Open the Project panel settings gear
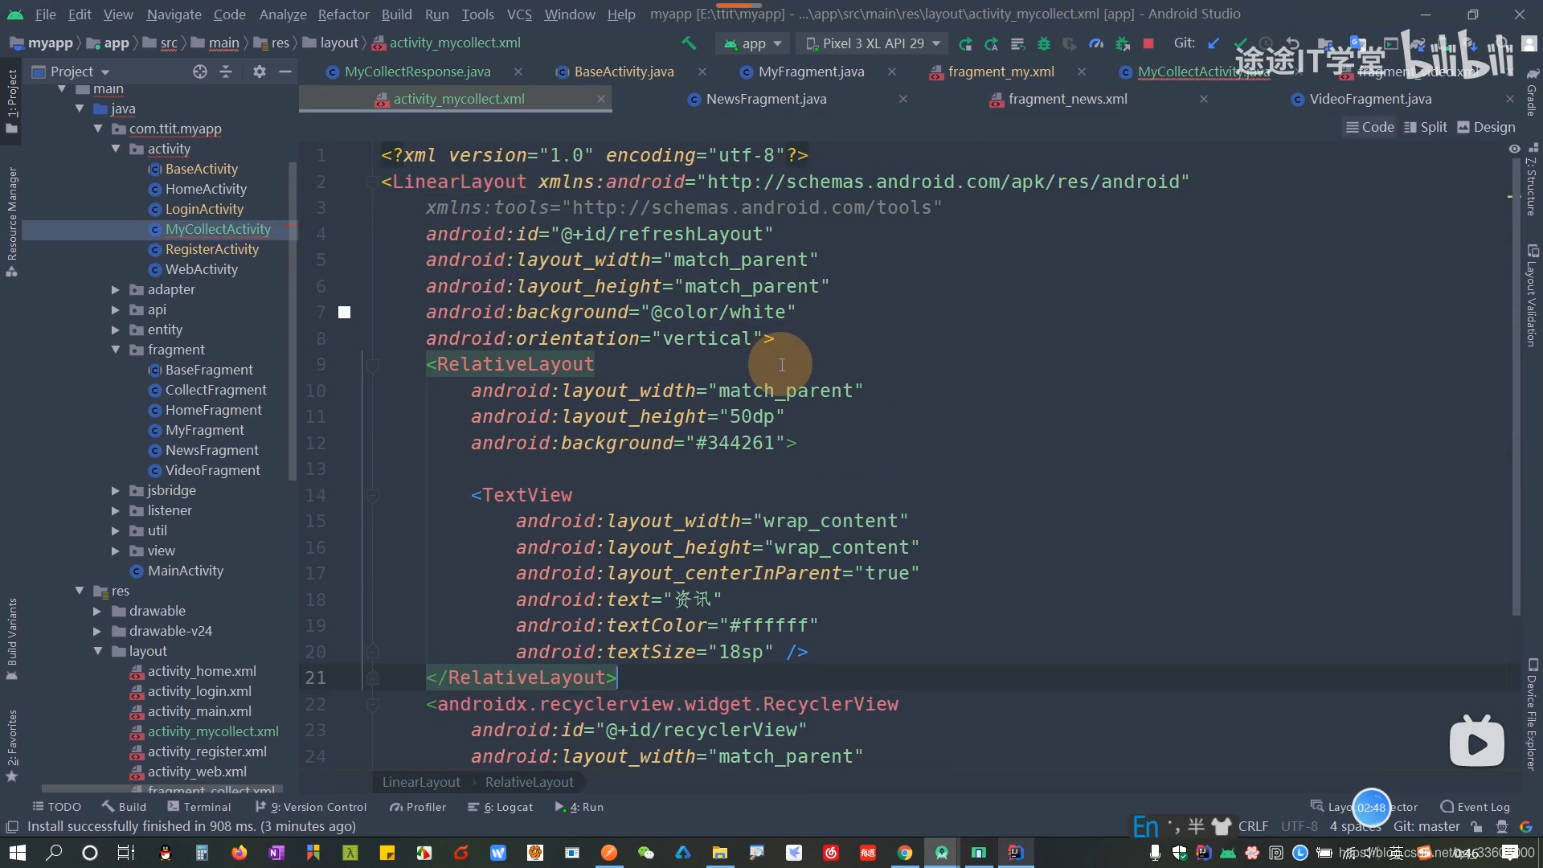The image size is (1543, 868). [x=259, y=72]
